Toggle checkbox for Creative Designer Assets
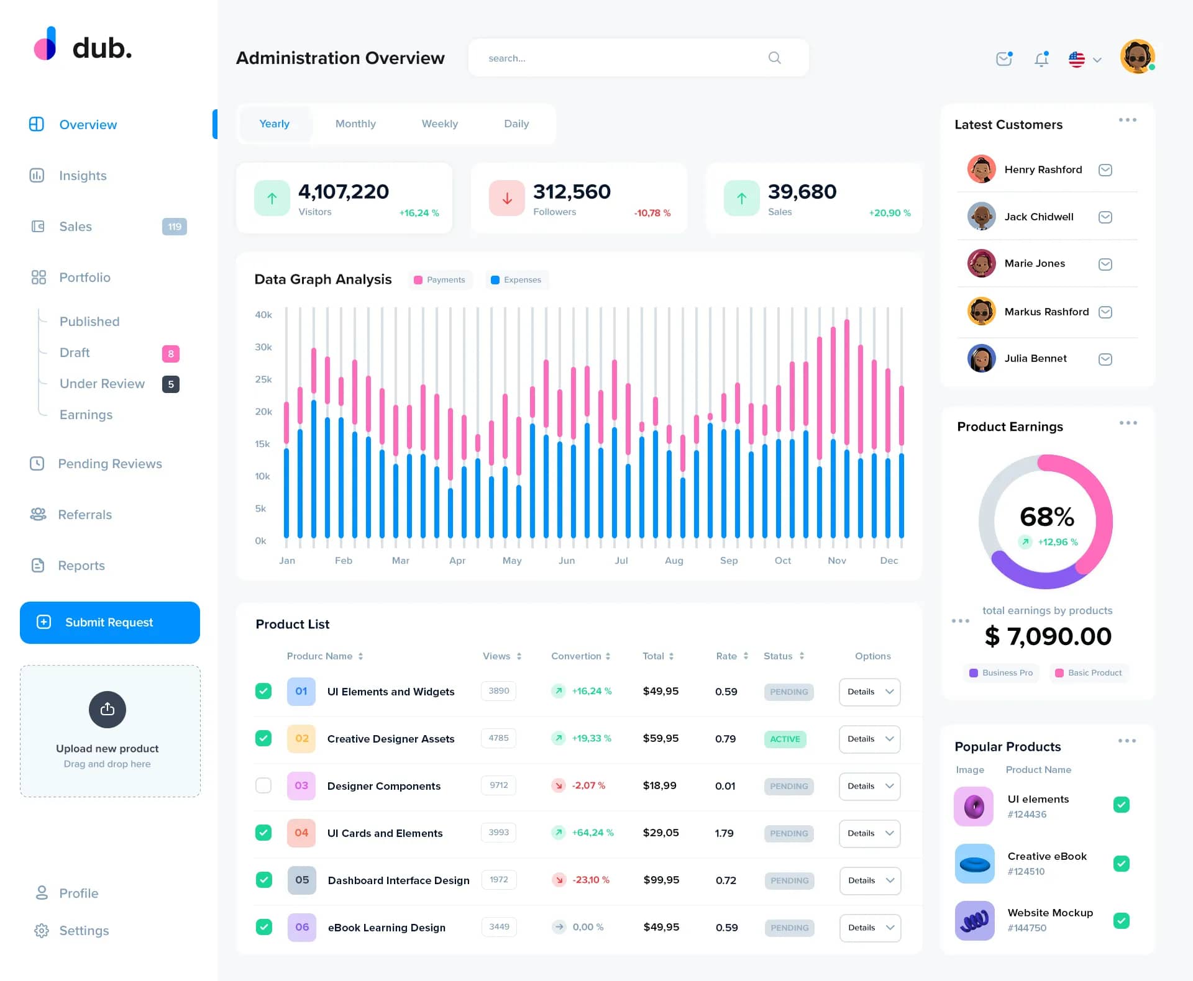The width and height of the screenshot is (1193, 981). tap(263, 738)
